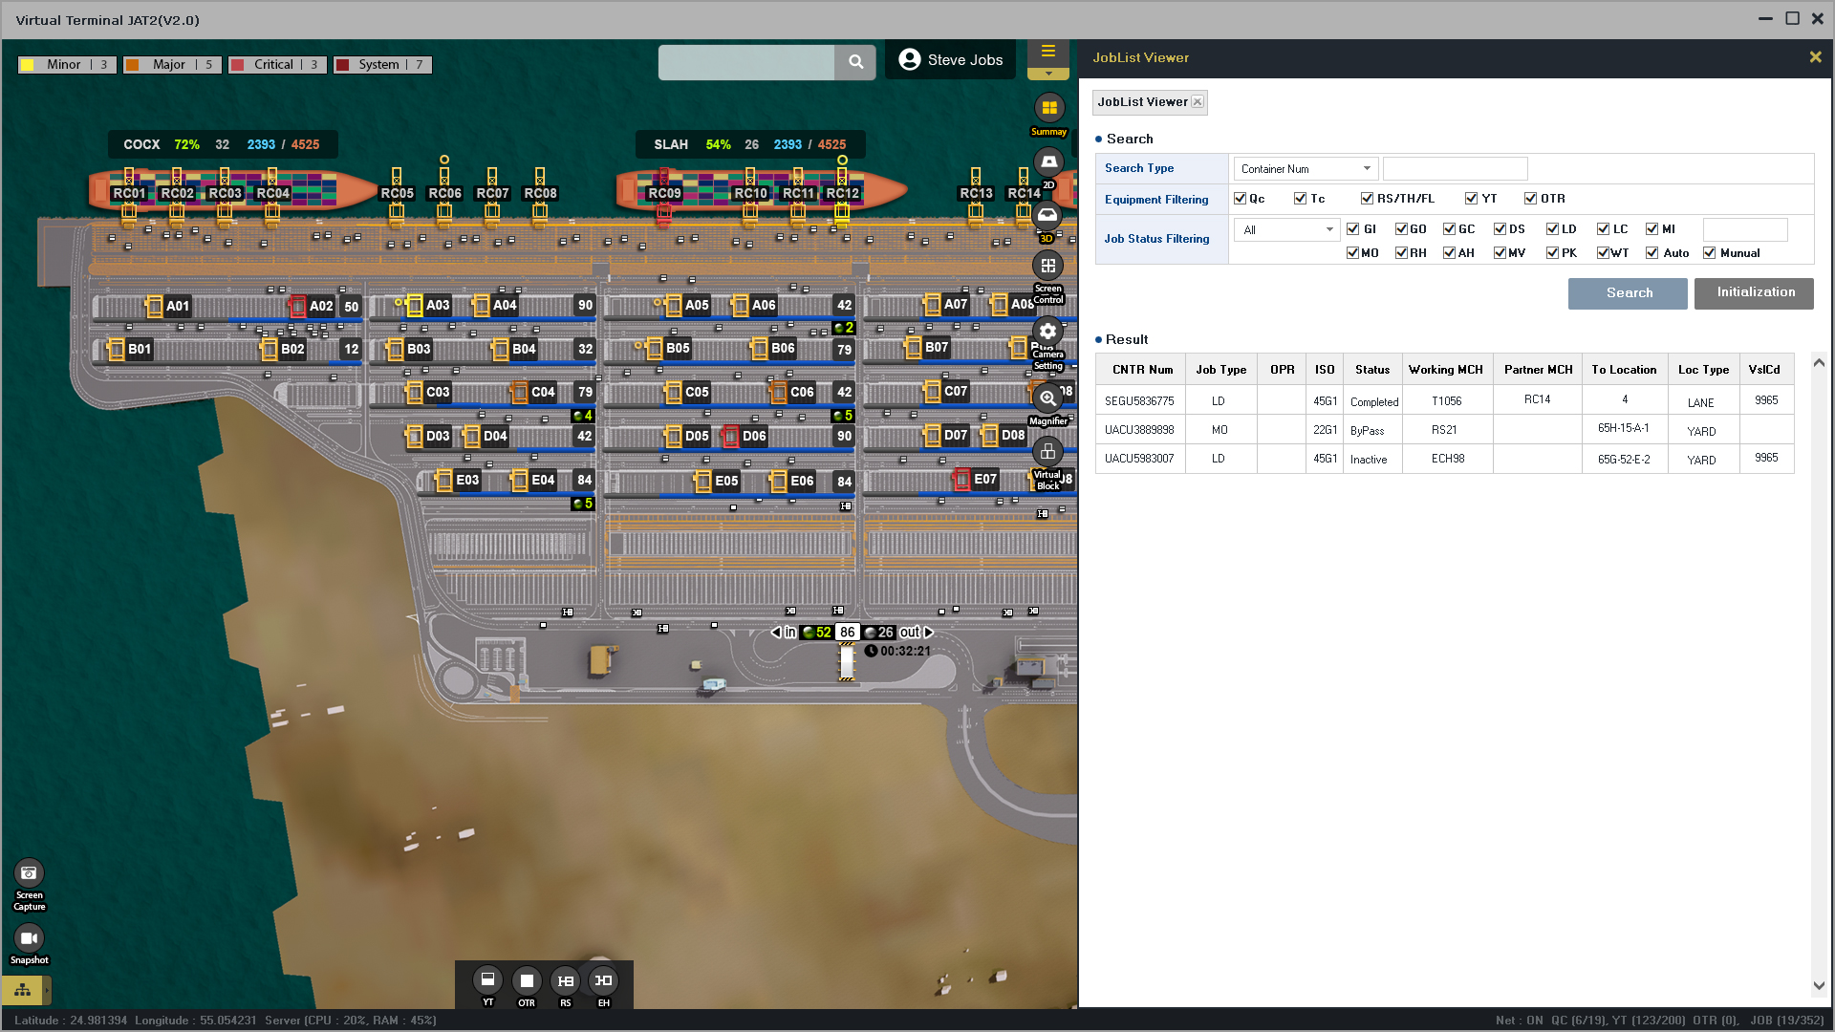Open the Summary view icon

click(1048, 109)
